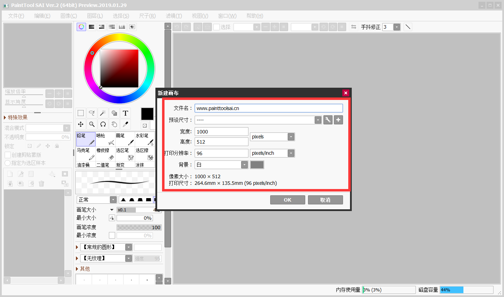The height and width of the screenshot is (297, 504).
Task: Switch to the color wheel panel icon
Action: (81, 27)
